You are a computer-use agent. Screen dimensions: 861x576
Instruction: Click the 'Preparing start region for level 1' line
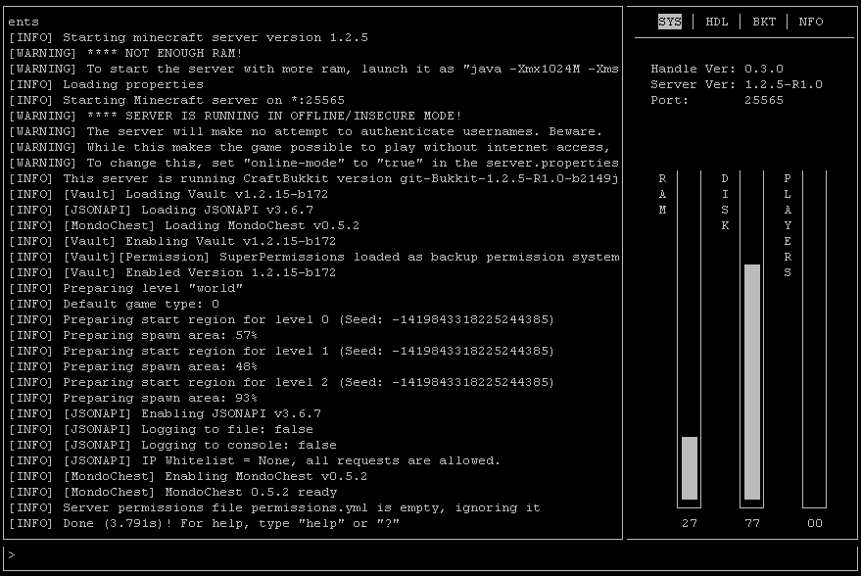click(x=281, y=351)
